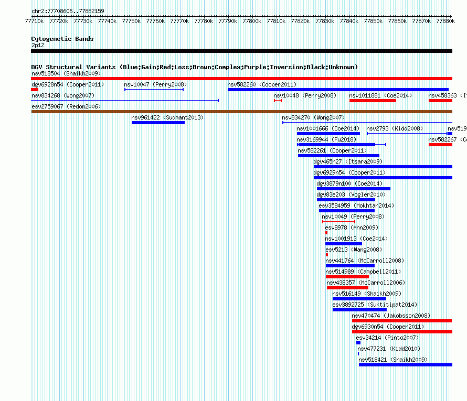Screen dimensions: 467x401
Task: Select the blue nsv582260 (Cooper2011) gain bar
Action: (338, 90)
